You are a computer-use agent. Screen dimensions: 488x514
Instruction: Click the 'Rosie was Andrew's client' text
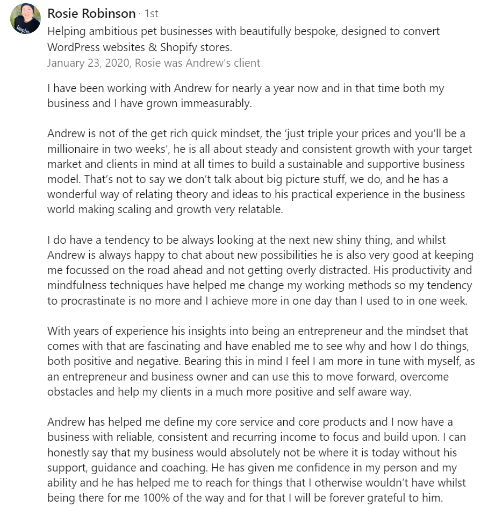coord(197,62)
